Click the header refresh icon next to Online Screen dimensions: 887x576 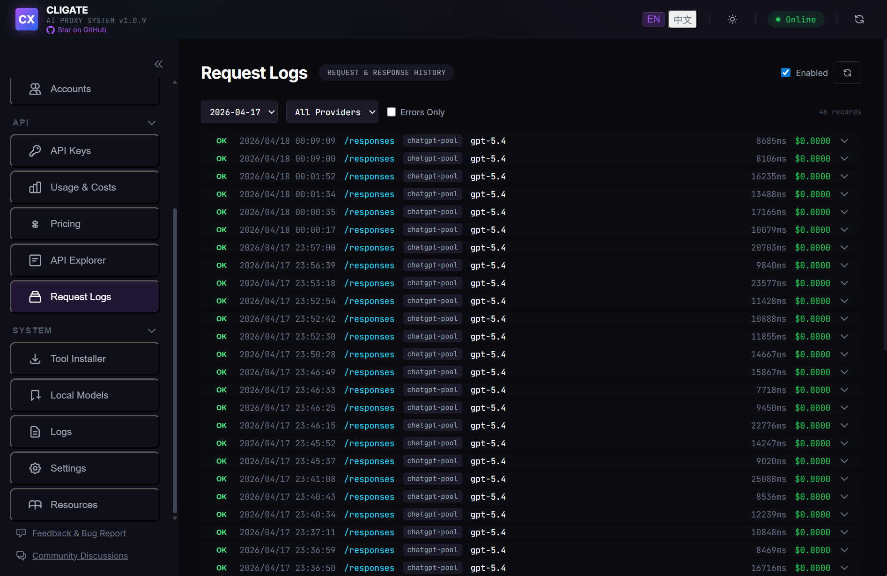tap(859, 19)
